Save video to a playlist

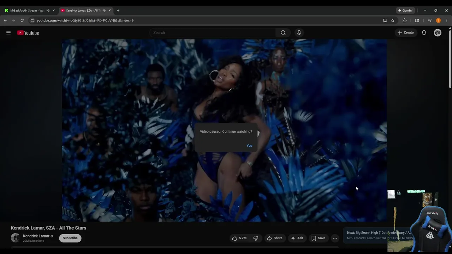pos(318,238)
